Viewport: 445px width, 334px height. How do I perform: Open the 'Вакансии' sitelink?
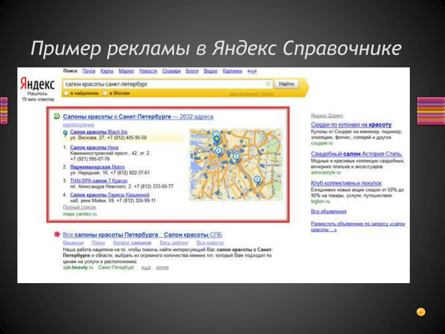(73, 243)
